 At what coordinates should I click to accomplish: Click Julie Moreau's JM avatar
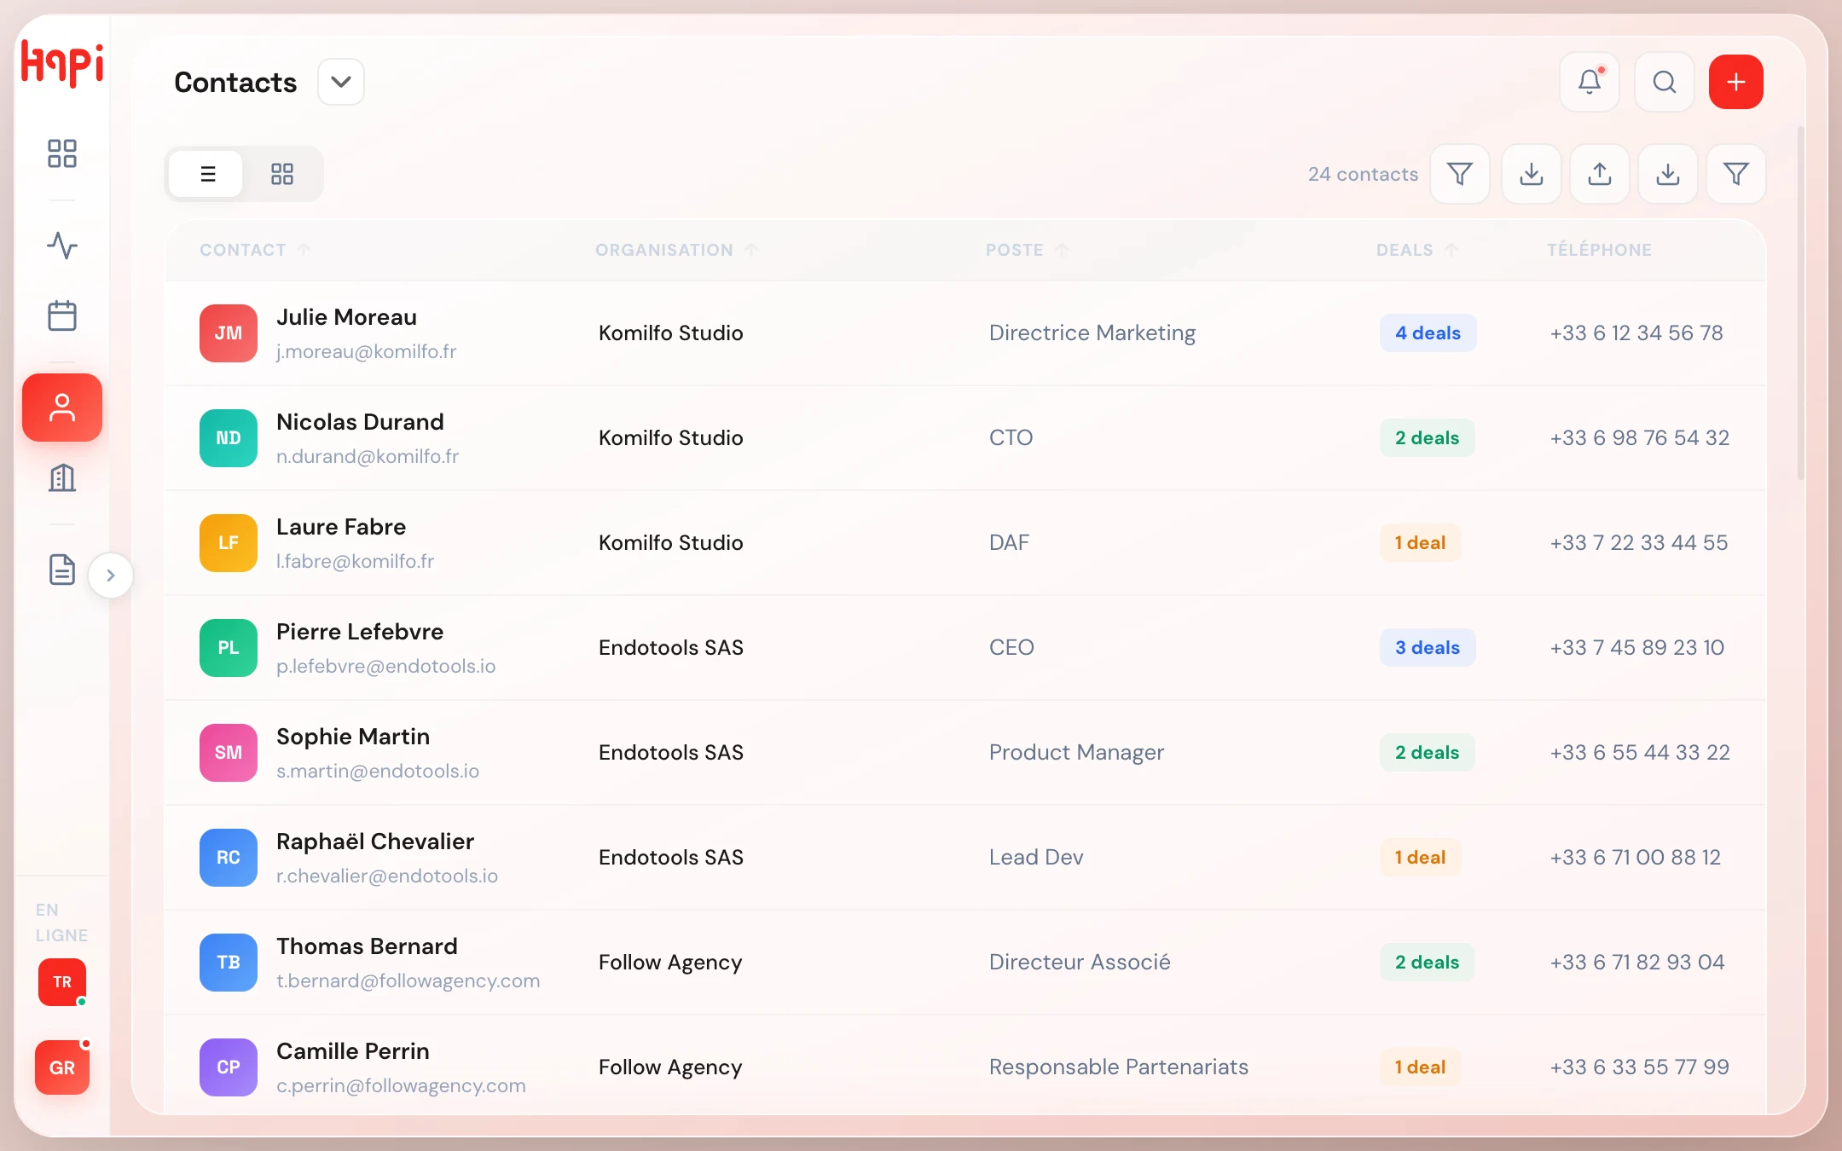point(229,333)
